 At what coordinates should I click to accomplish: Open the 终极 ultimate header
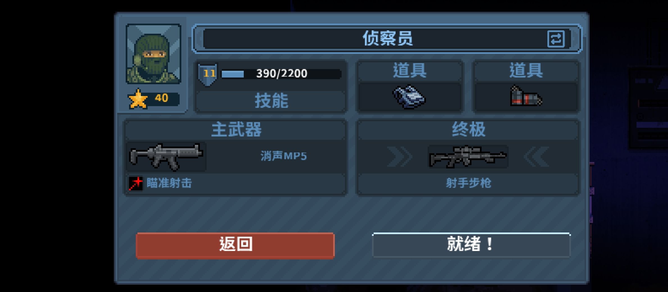pos(468,130)
